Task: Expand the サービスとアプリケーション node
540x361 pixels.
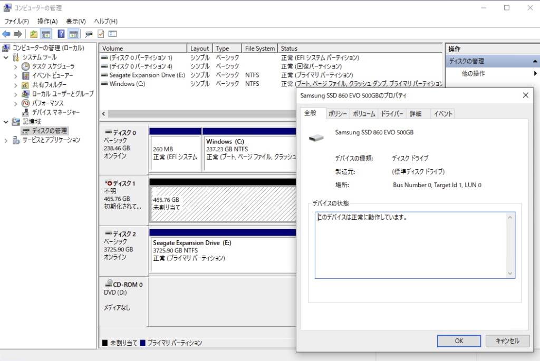Action: coord(6,140)
